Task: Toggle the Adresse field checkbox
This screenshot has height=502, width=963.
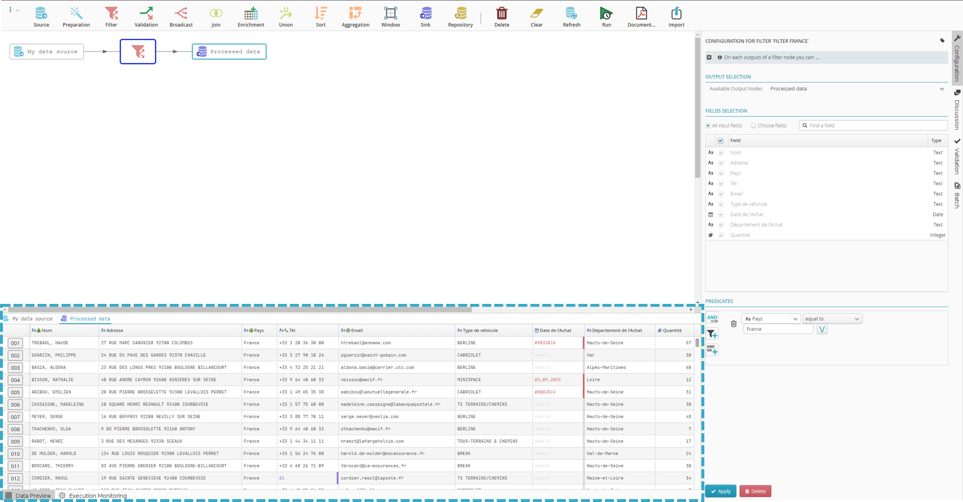Action: pyautogui.click(x=721, y=163)
